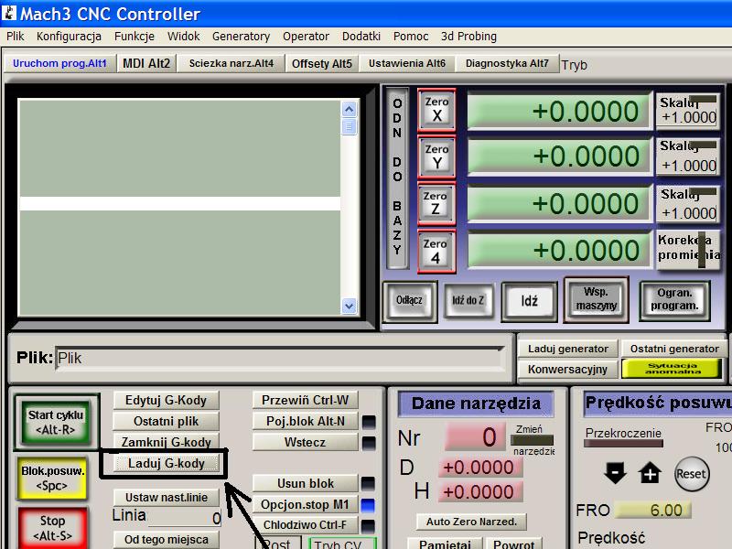Click the Przekroczenie feed override bar

[623, 443]
